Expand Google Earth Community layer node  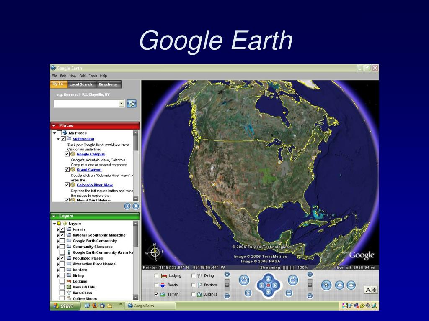pos(58,241)
